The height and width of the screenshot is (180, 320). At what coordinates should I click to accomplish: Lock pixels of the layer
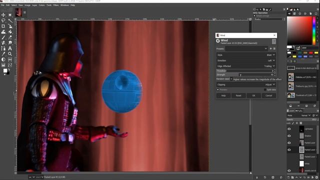coord(293,123)
